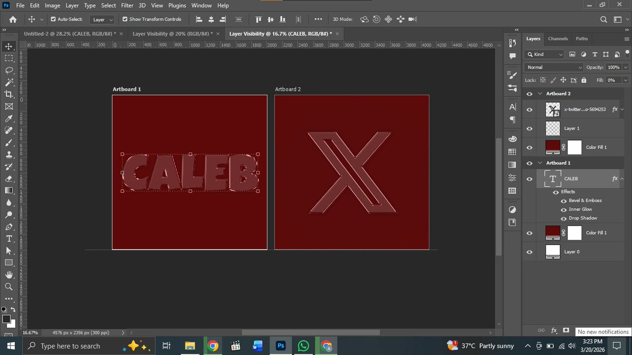632x355 pixels.
Task: Select the Brush tool
Action: click(x=9, y=143)
